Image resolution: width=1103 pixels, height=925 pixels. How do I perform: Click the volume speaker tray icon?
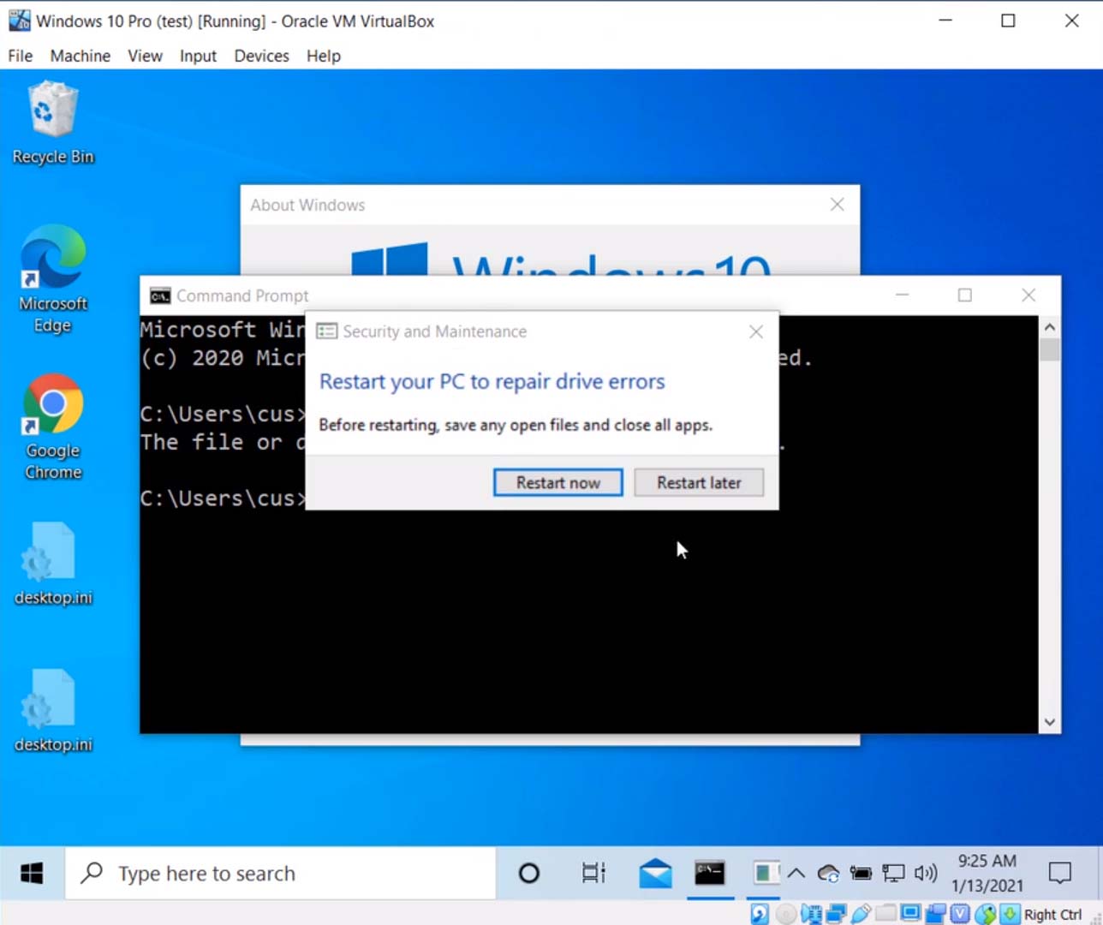926,874
